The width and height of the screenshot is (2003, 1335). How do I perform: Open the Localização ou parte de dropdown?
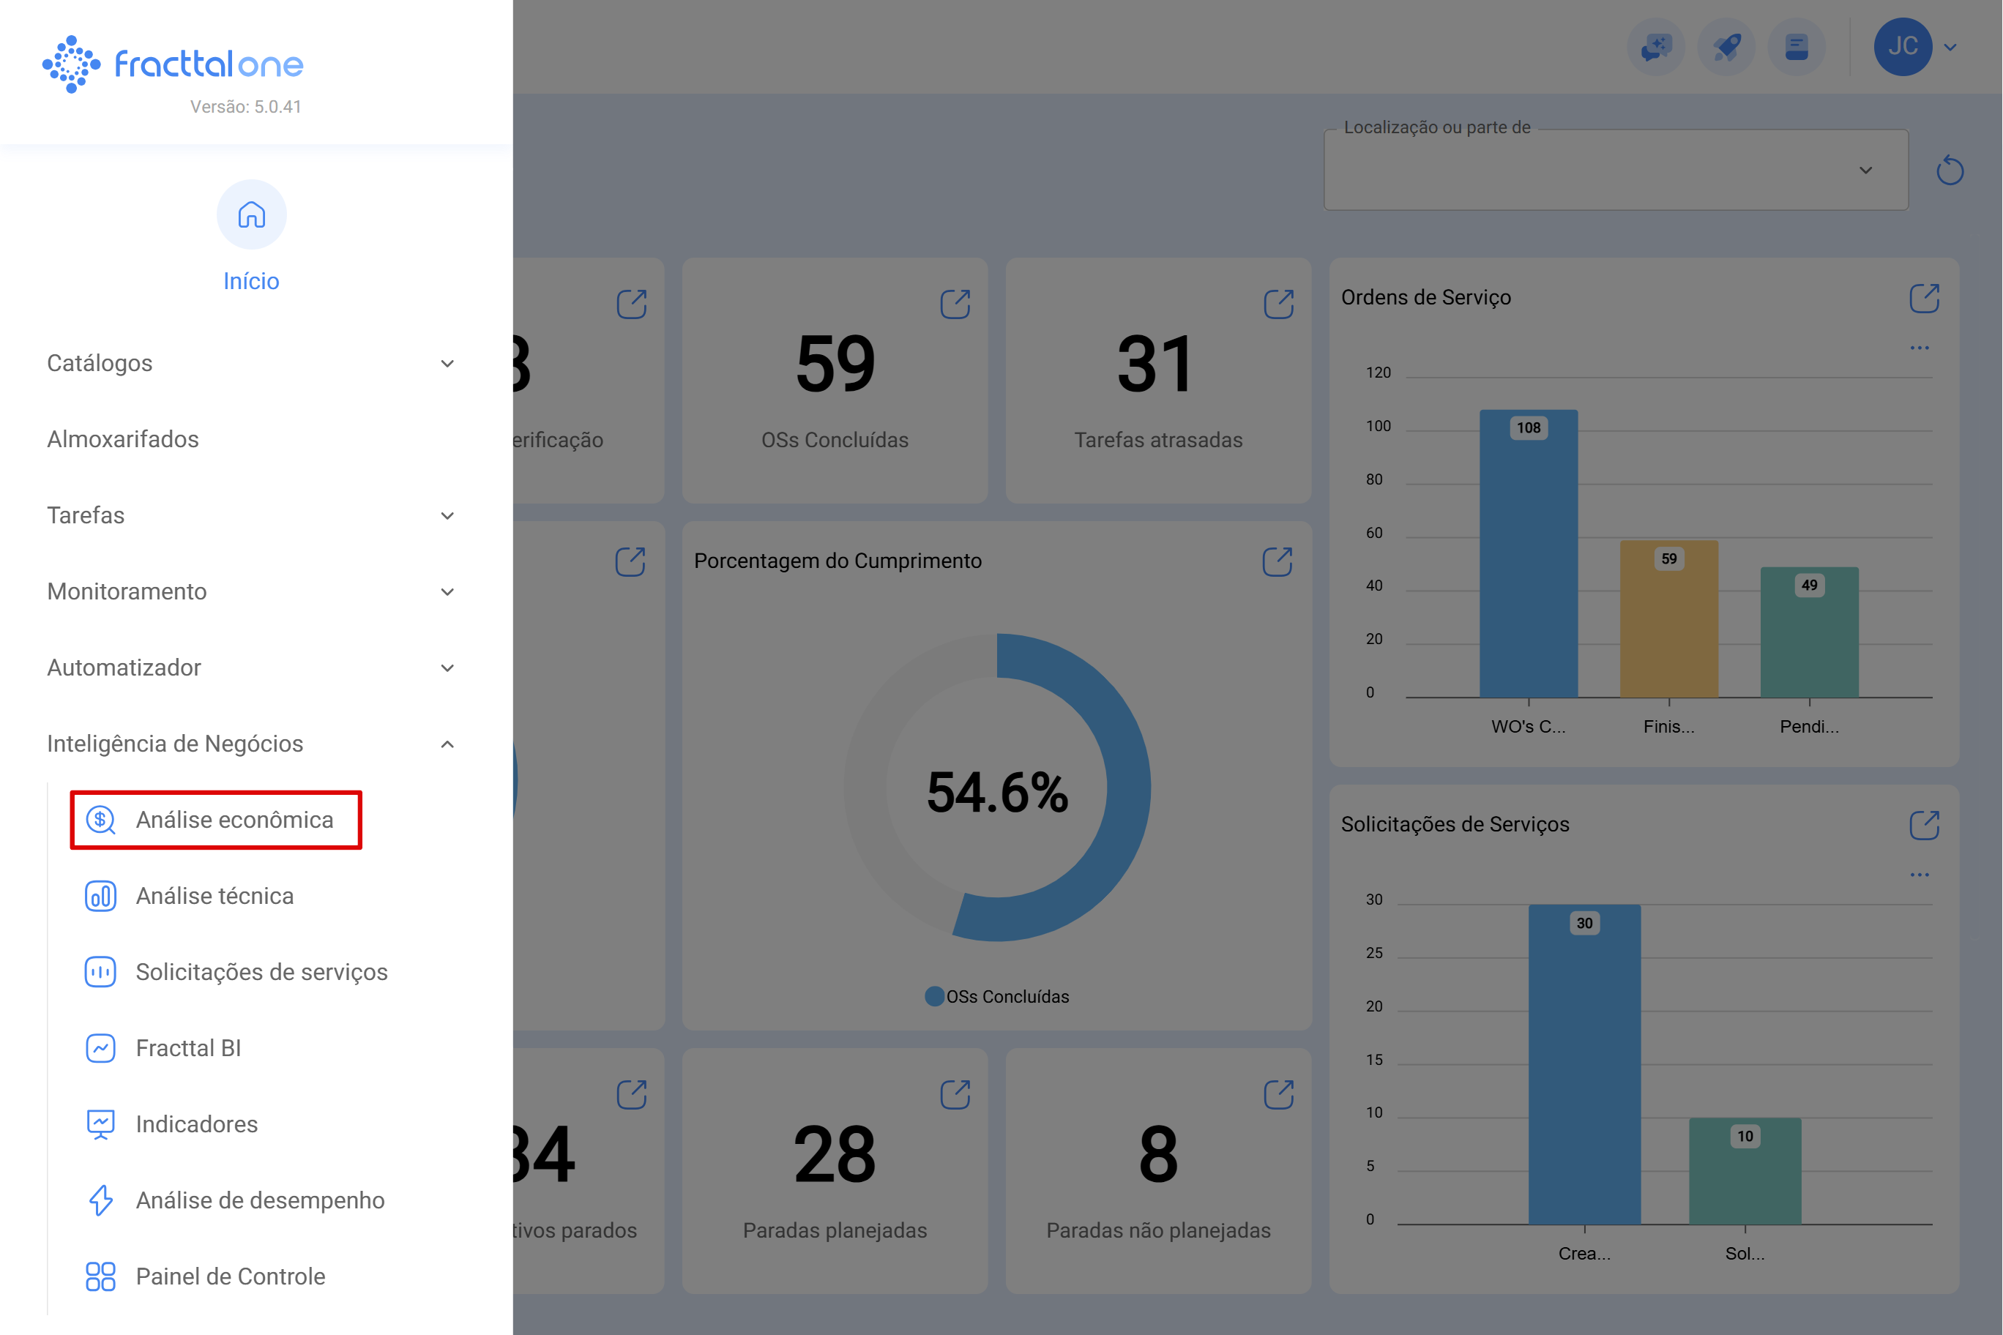pyautogui.click(x=1616, y=169)
